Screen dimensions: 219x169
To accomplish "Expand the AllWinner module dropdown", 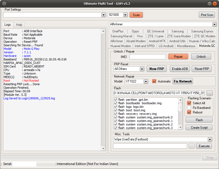I will click(214, 24).
